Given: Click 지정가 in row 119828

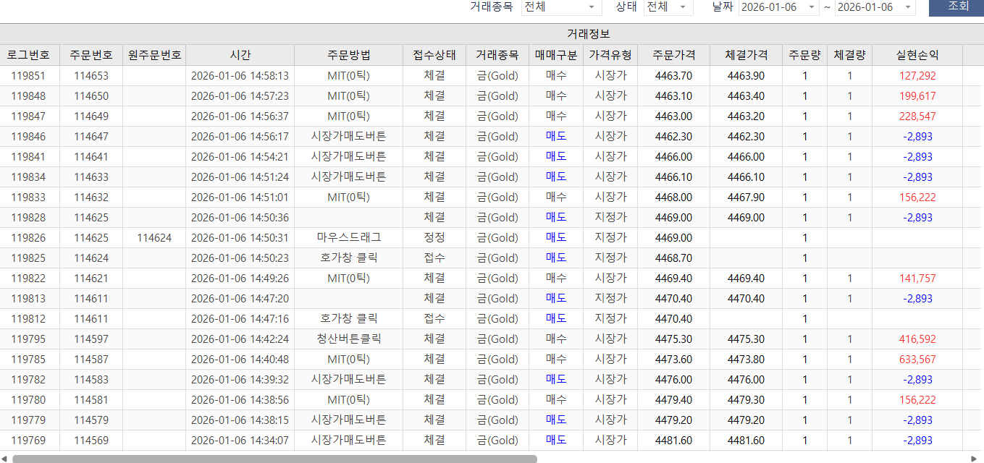Looking at the screenshot, I should (x=610, y=218).
